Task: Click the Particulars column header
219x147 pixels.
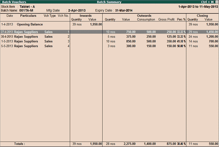Action: coord(28,16)
